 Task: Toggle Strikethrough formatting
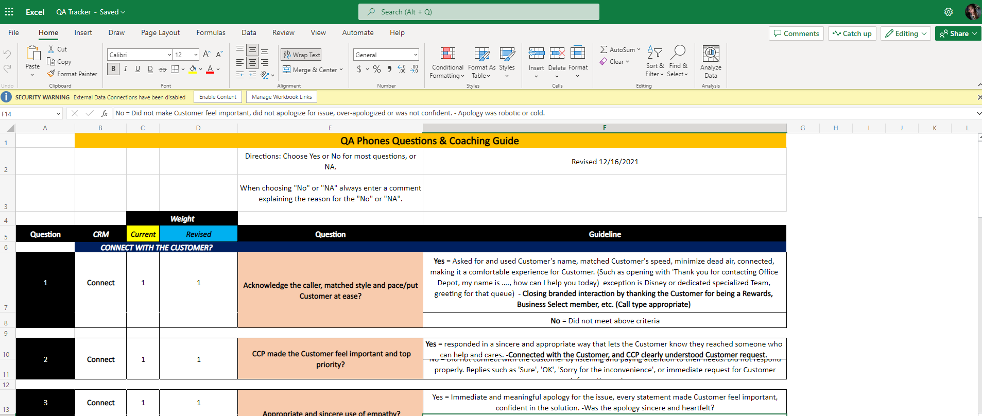click(x=163, y=69)
